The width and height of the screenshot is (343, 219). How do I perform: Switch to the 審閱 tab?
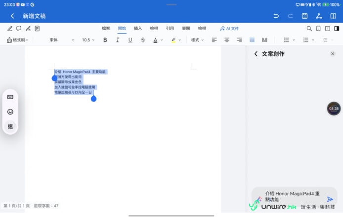tap(186, 29)
